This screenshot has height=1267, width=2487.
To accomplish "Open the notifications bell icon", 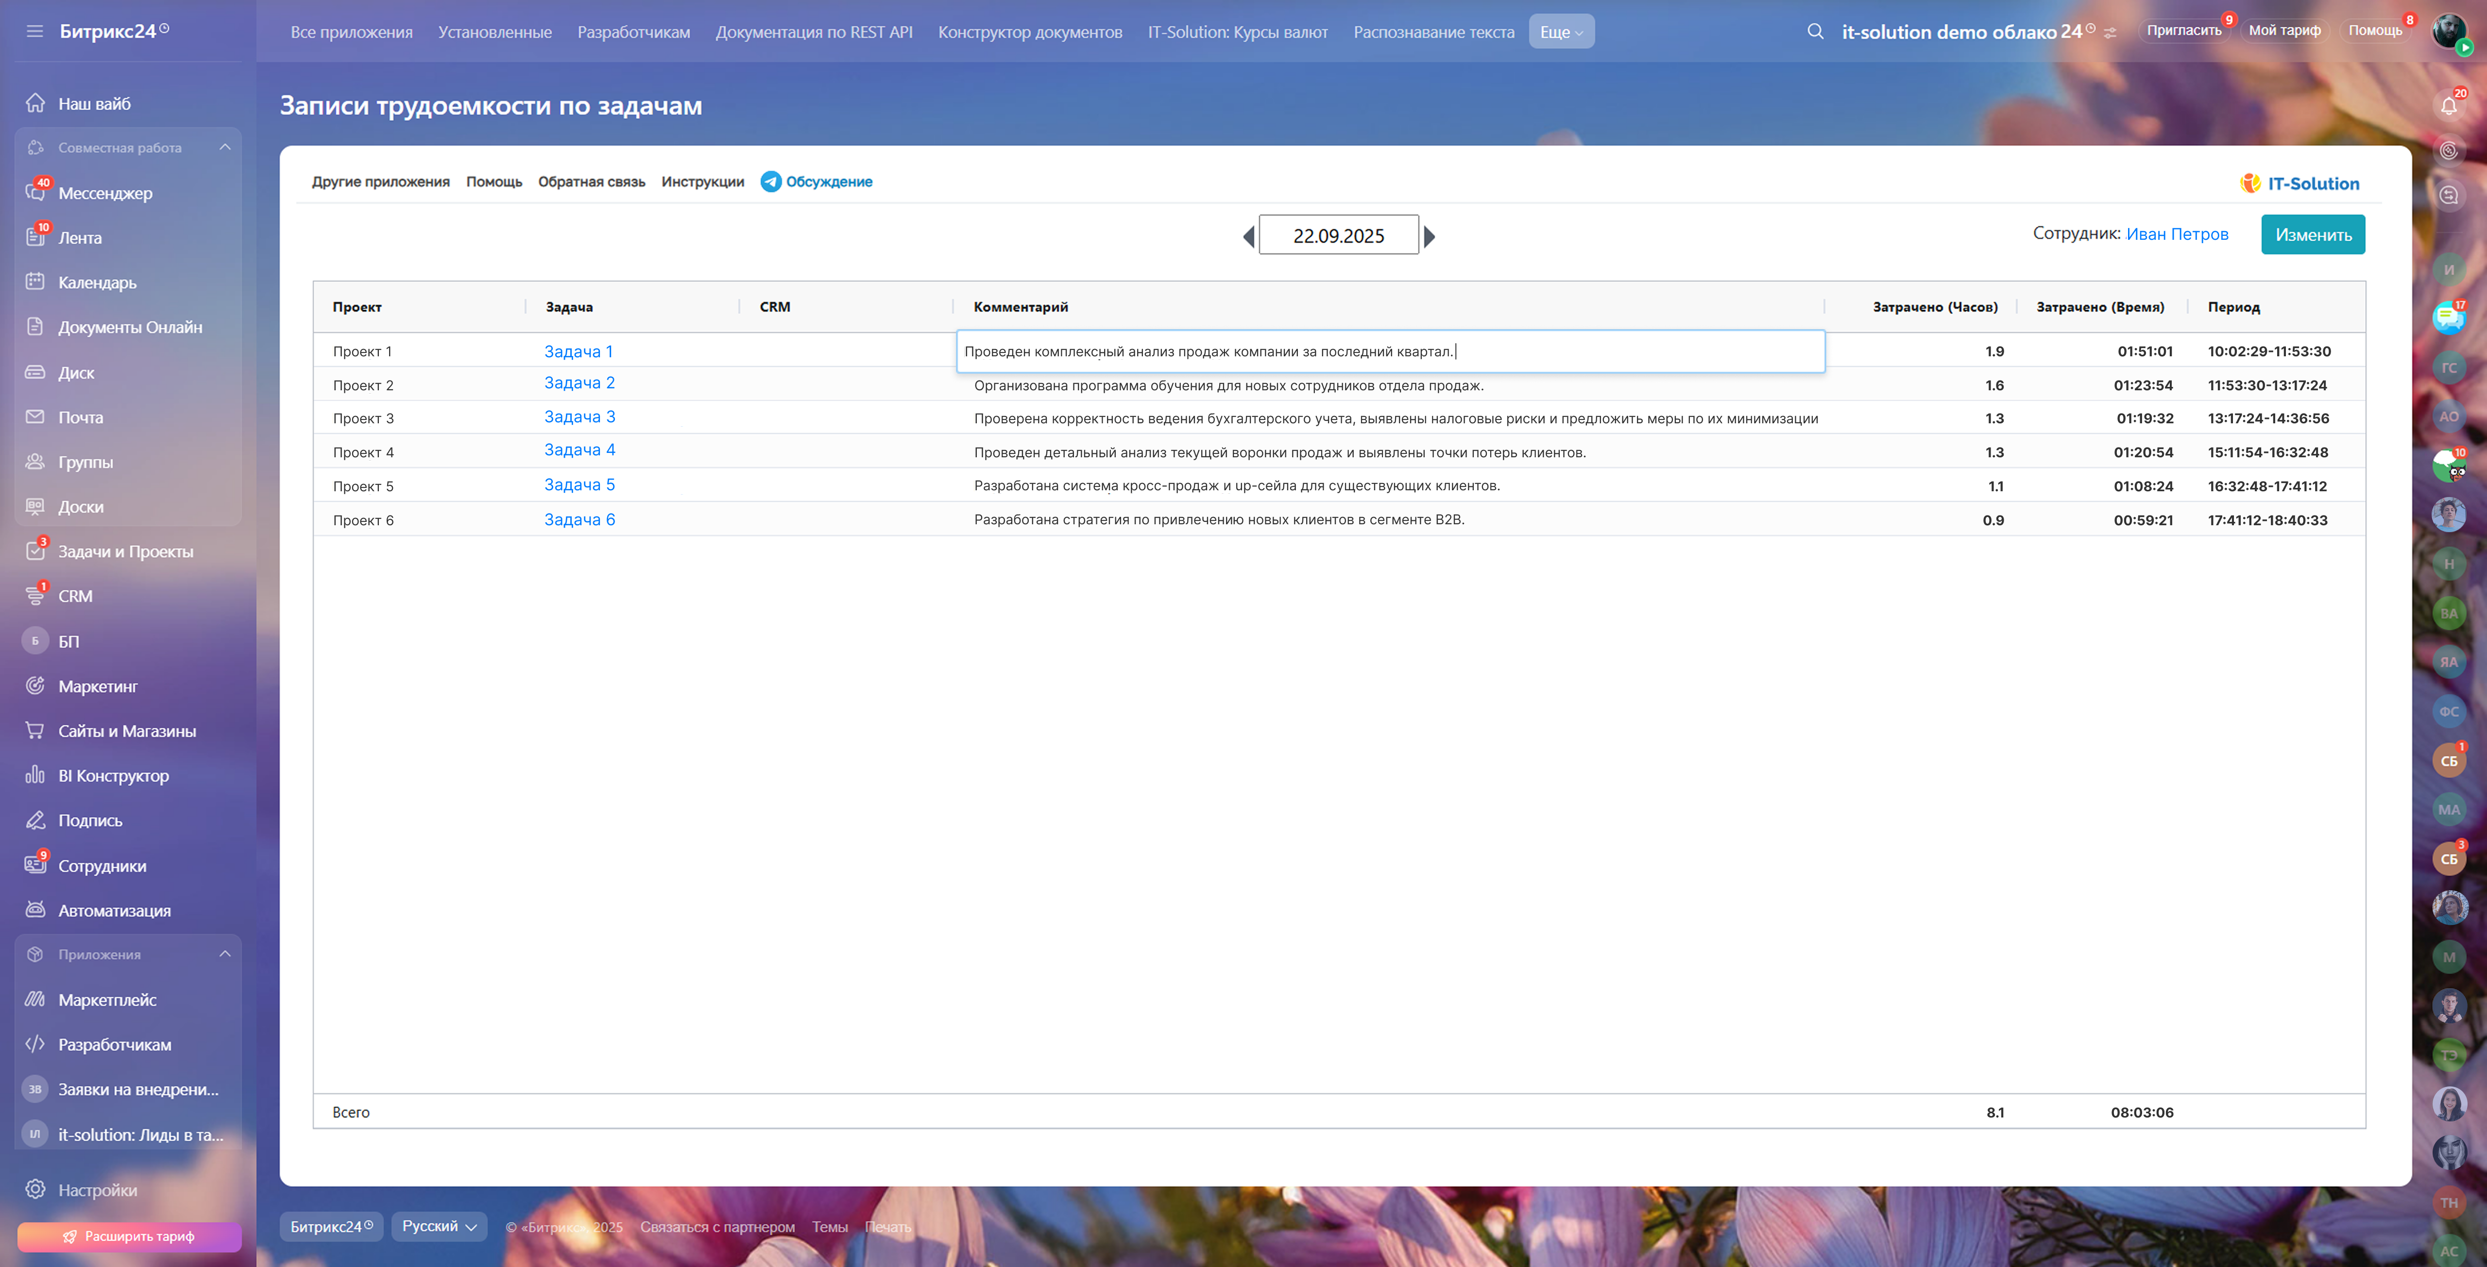I will point(2448,105).
